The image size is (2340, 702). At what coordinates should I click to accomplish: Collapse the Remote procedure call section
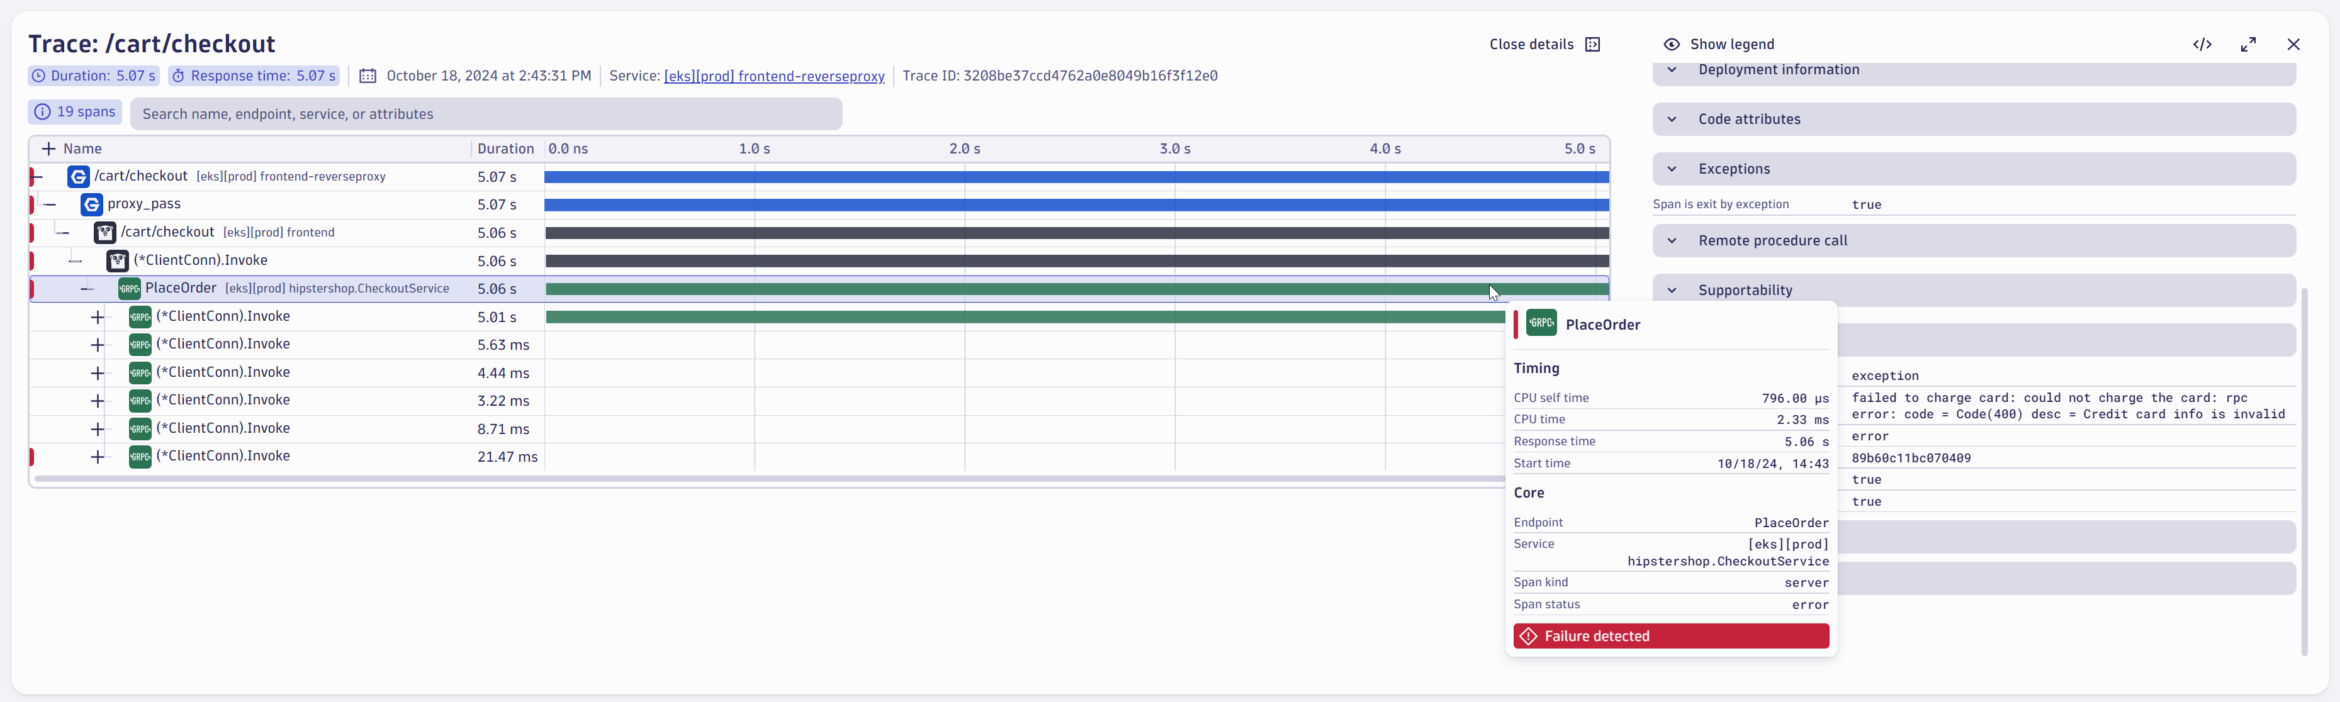pyautogui.click(x=1672, y=241)
